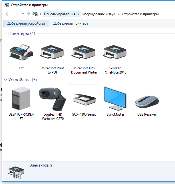The height and width of the screenshot is (184, 175).
Task: Click the USB Receiver label text
Action: [x=147, y=114]
